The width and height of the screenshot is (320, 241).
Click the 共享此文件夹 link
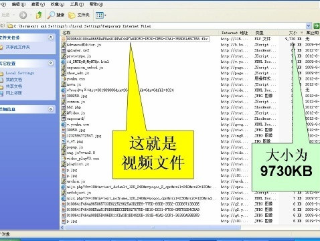pyautogui.click(x=17, y=47)
